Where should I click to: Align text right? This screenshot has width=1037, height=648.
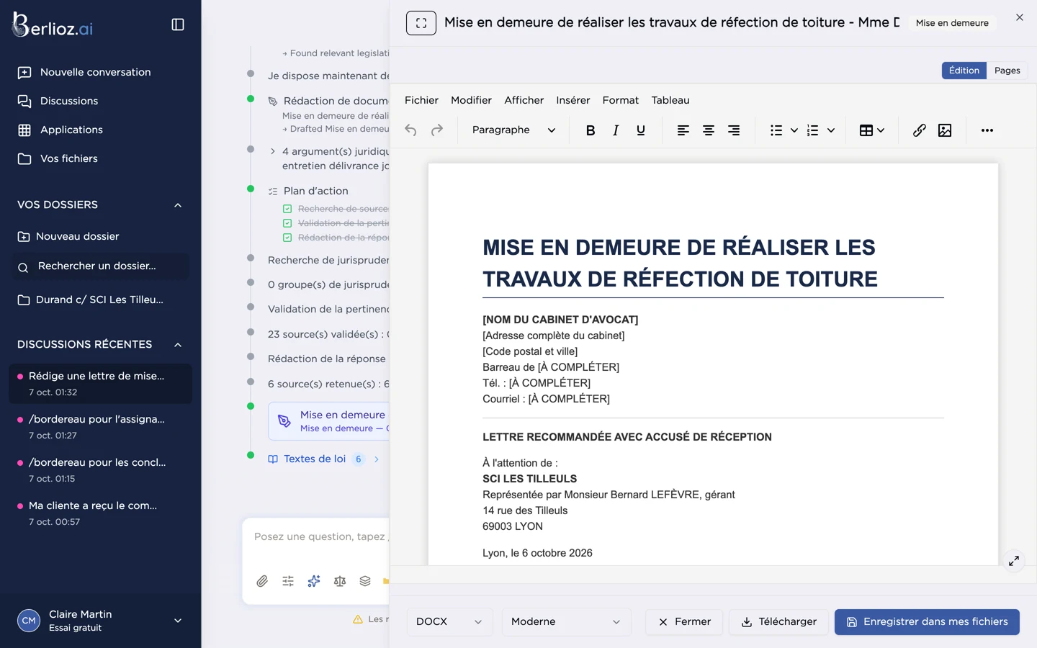pos(734,130)
